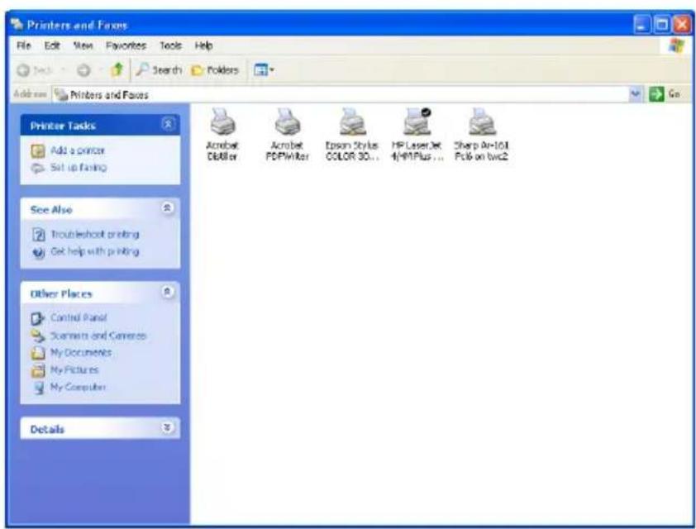Click the My Documents folder icon
Image resolution: width=696 pixels, height=529 pixels.
click(38, 353)
